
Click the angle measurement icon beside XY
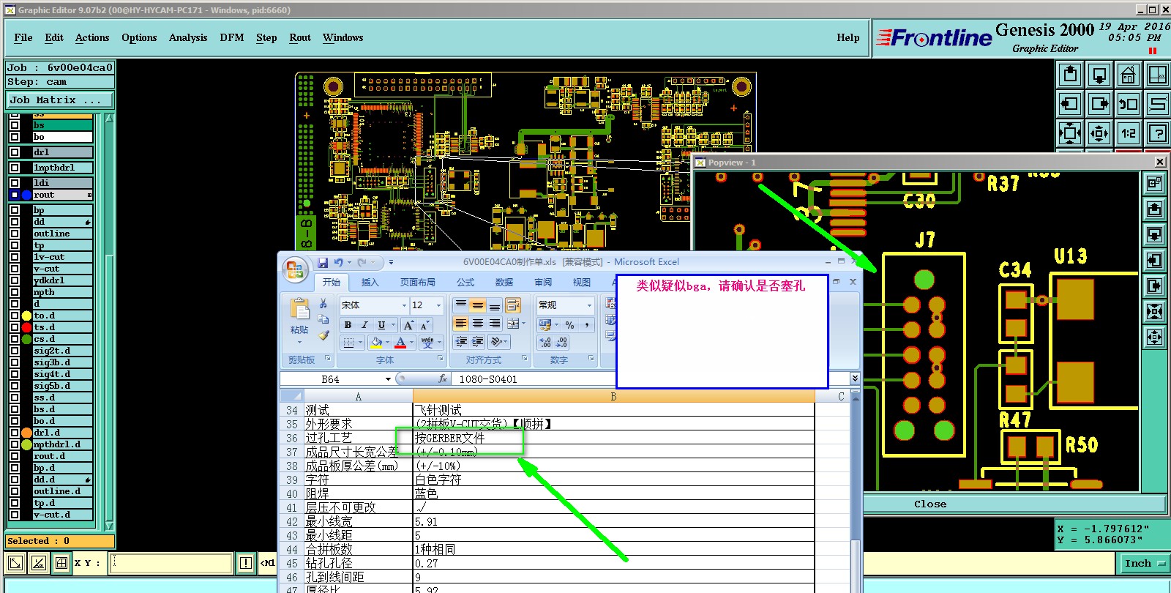(x=39, y=563)
